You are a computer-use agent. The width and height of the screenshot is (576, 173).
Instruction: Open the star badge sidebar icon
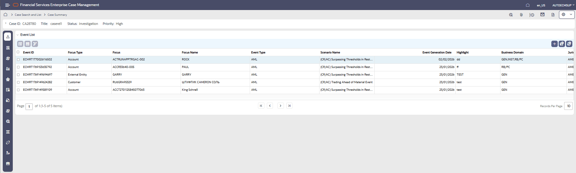coord(8,79)
